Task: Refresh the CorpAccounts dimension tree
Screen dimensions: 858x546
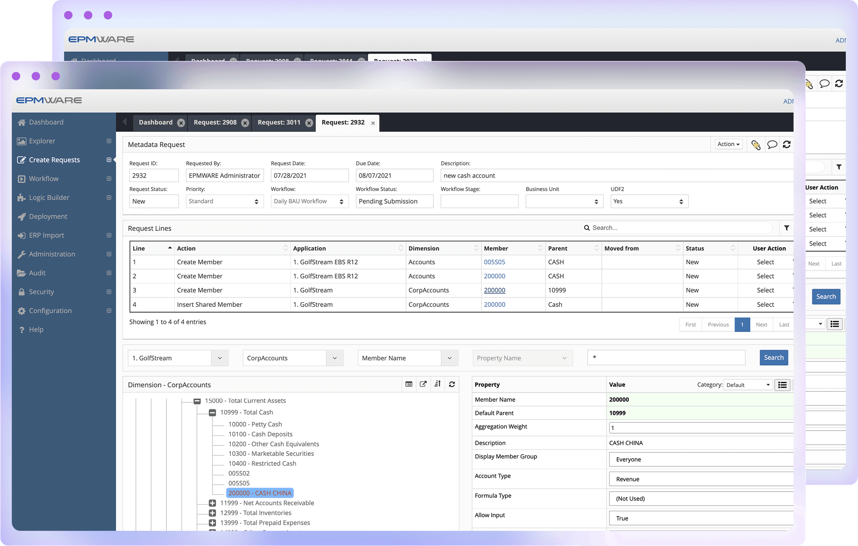Action: [452, 384]
